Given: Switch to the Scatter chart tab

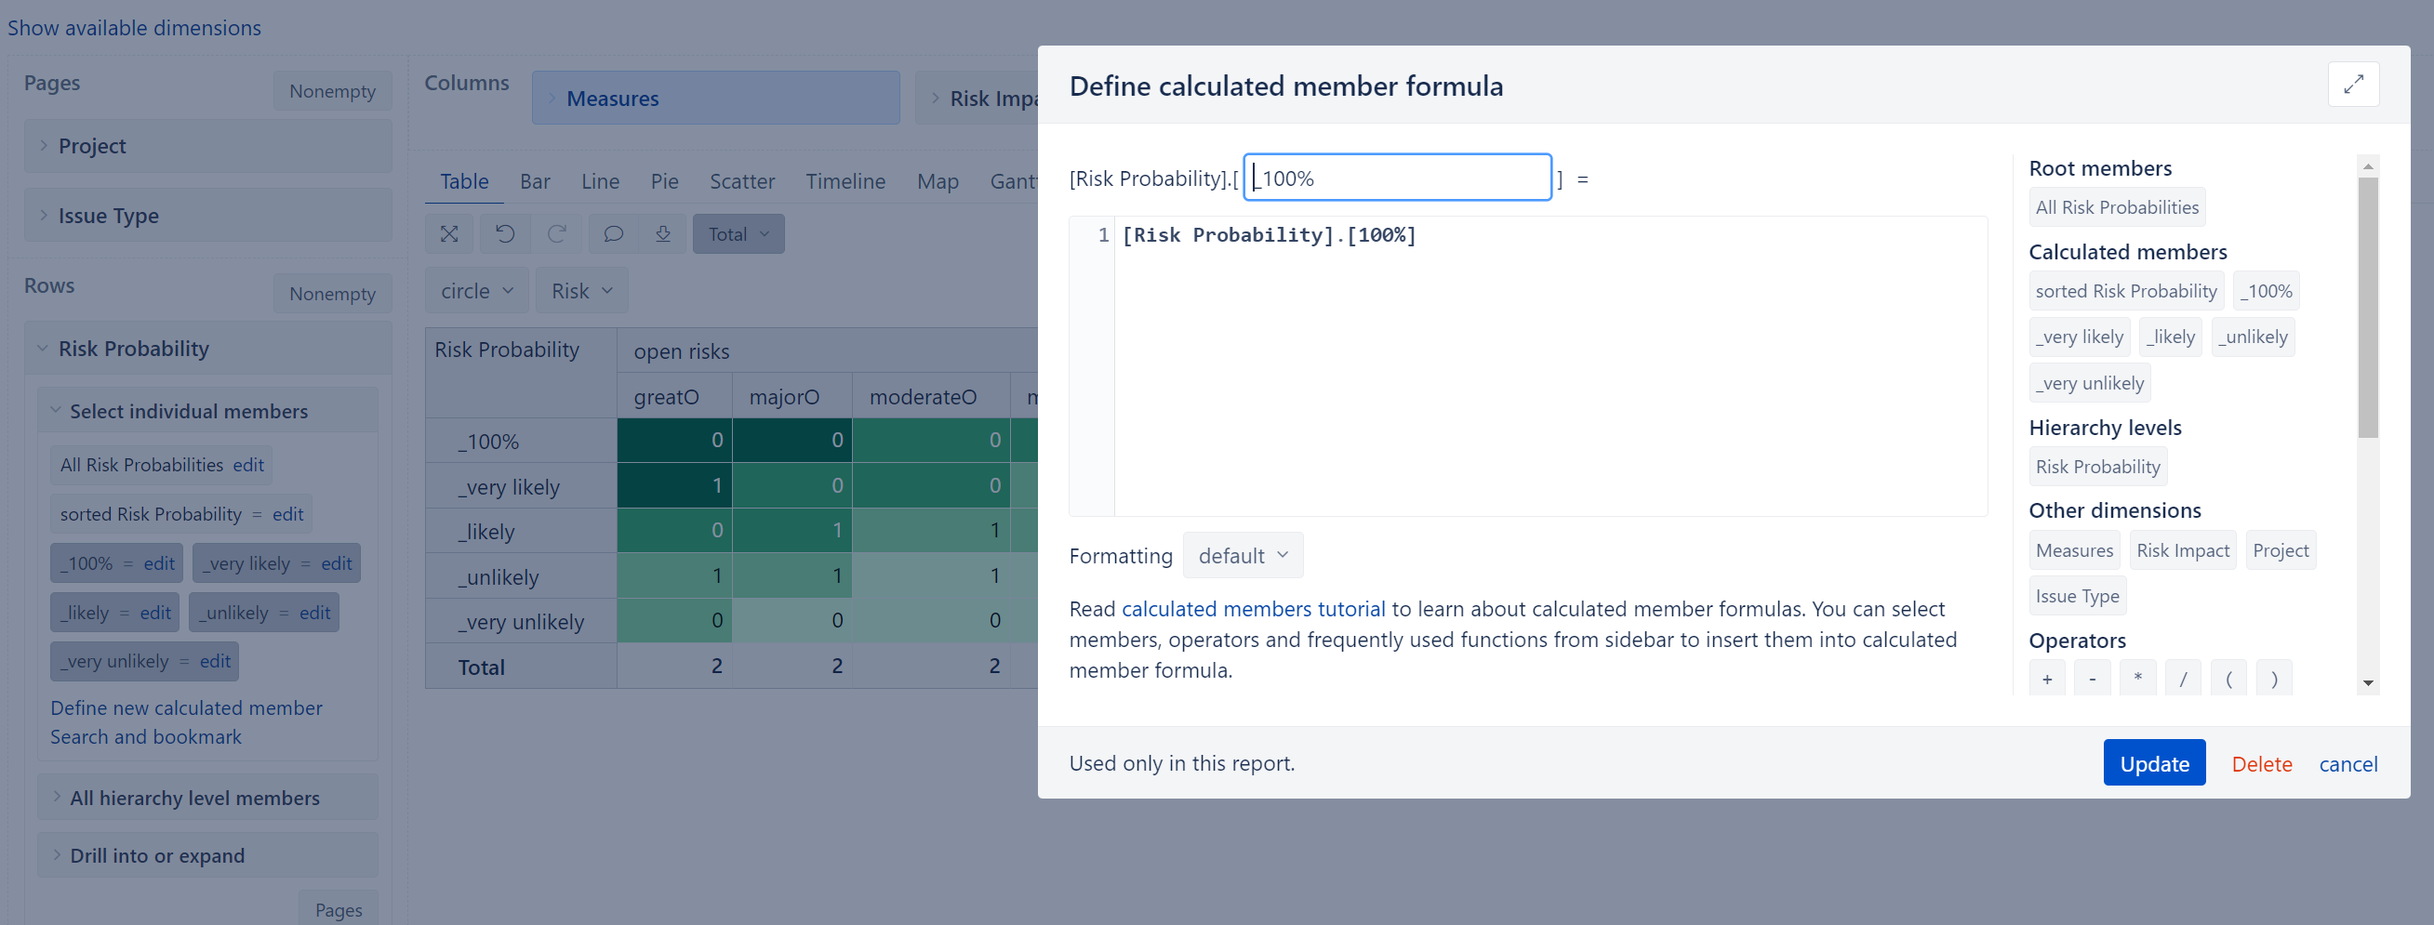Looking at the screenshot, I should (x=741, y=181).
